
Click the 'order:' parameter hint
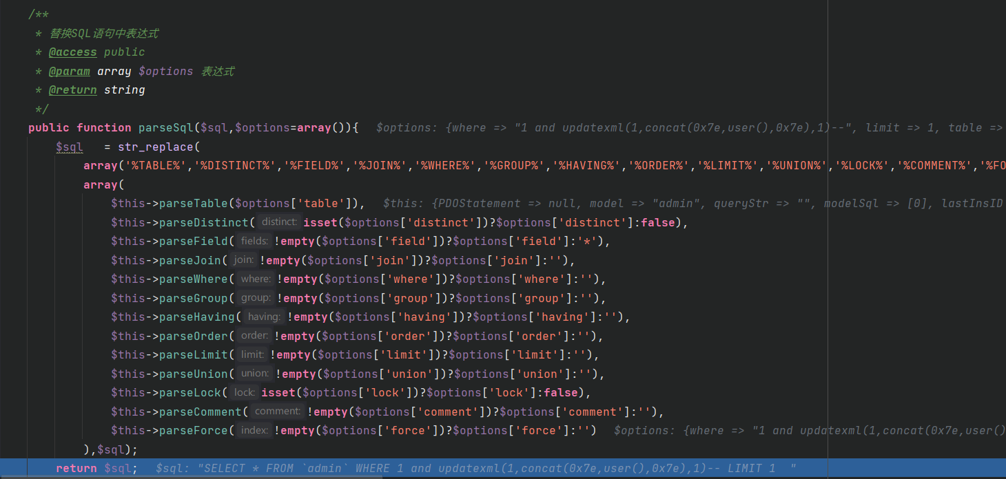pyautogui.click(x=254, y=337)
